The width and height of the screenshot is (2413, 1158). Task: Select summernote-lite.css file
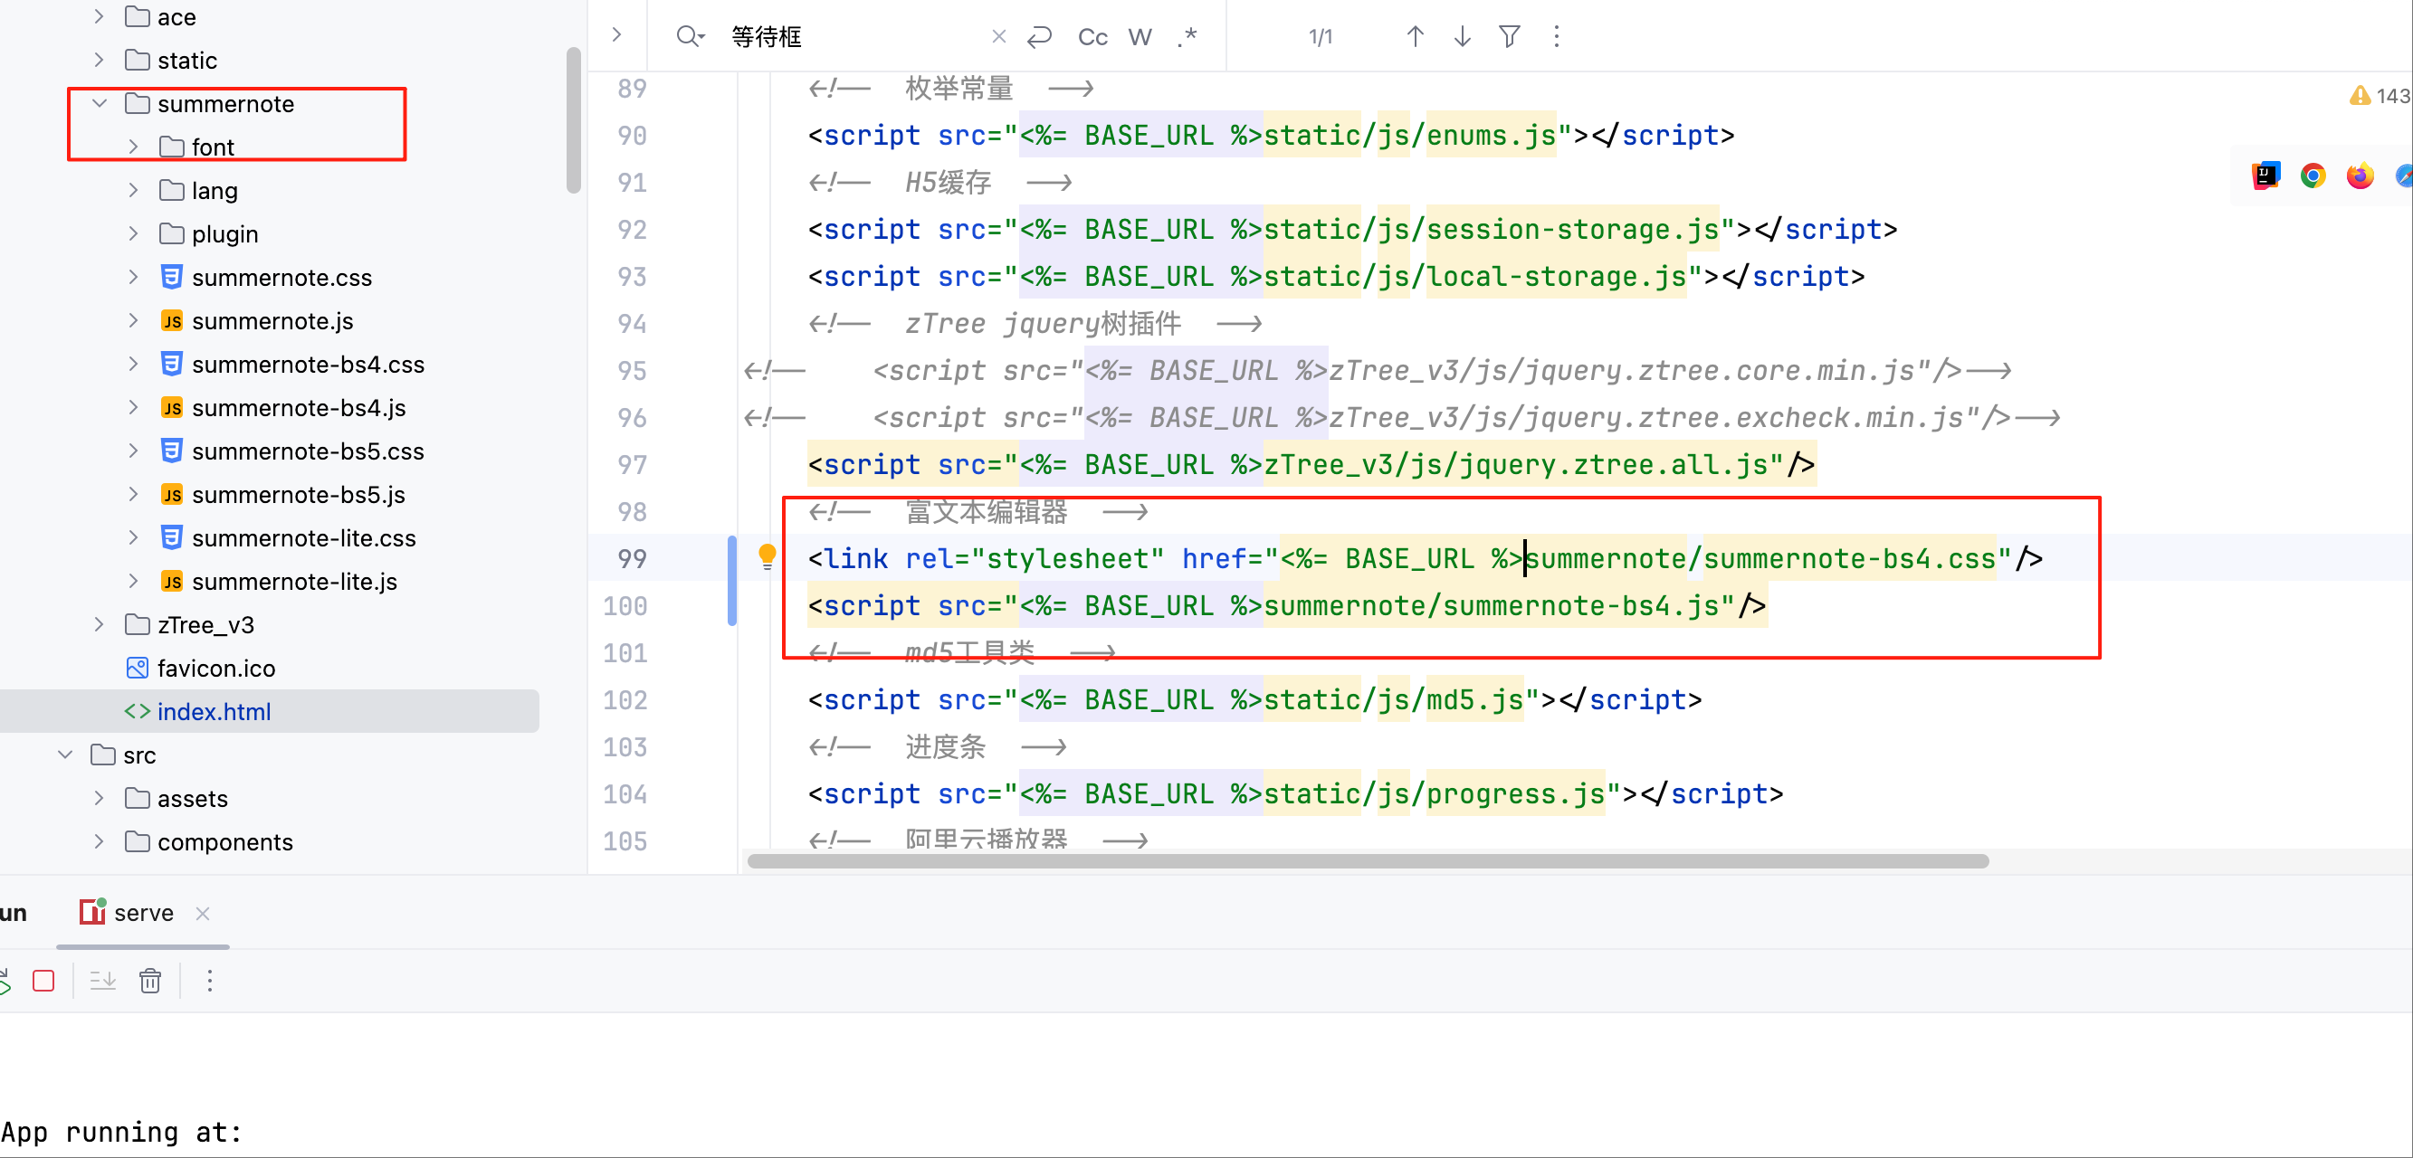(x=303, y=537)
